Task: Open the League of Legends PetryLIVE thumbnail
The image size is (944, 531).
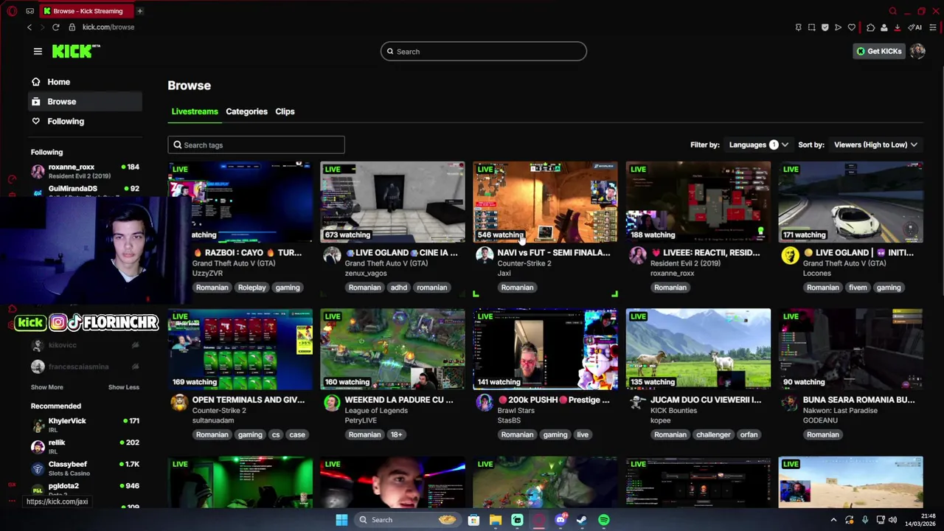Action: pos(392,349)
